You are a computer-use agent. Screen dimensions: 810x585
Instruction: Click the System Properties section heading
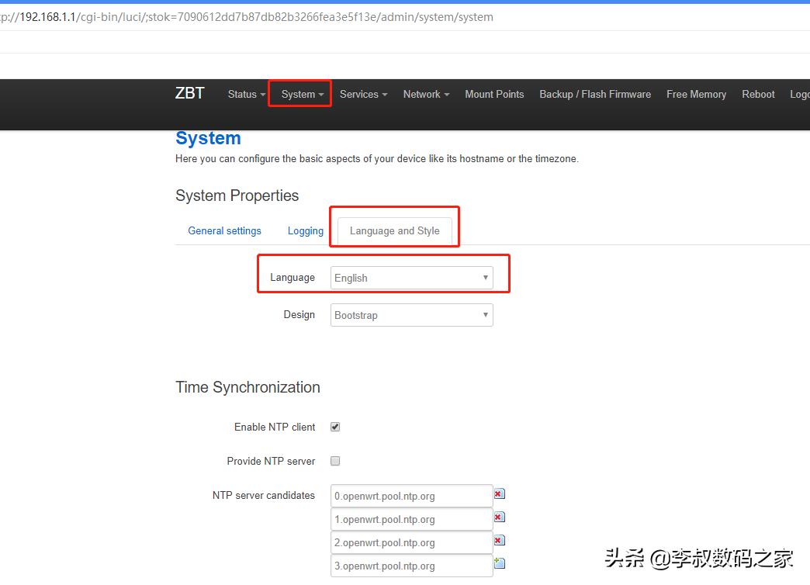[237, 196]
